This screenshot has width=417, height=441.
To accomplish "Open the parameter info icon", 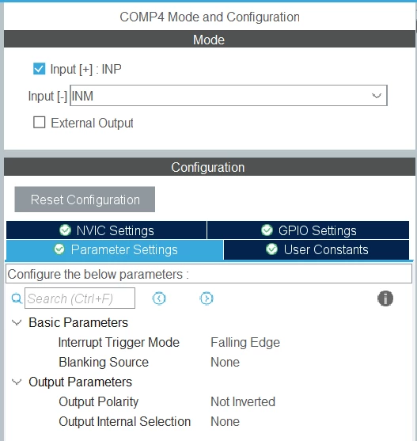I will [x=385, y=298].
